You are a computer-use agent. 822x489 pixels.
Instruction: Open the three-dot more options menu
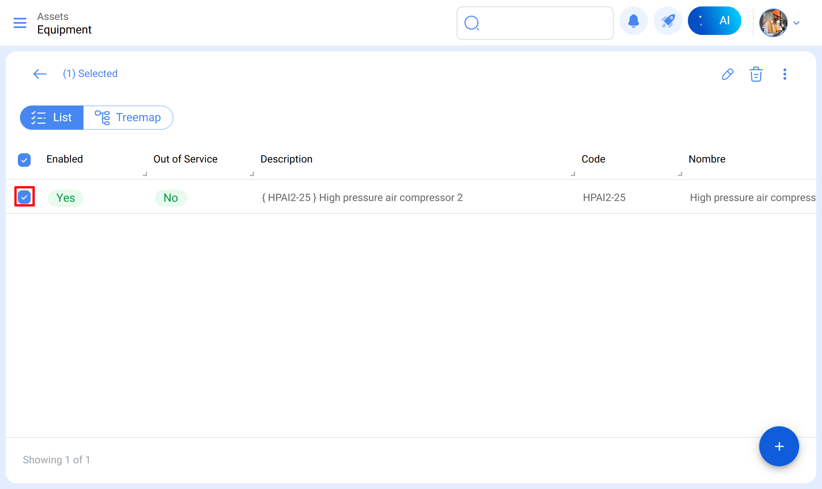click(785, 74)
